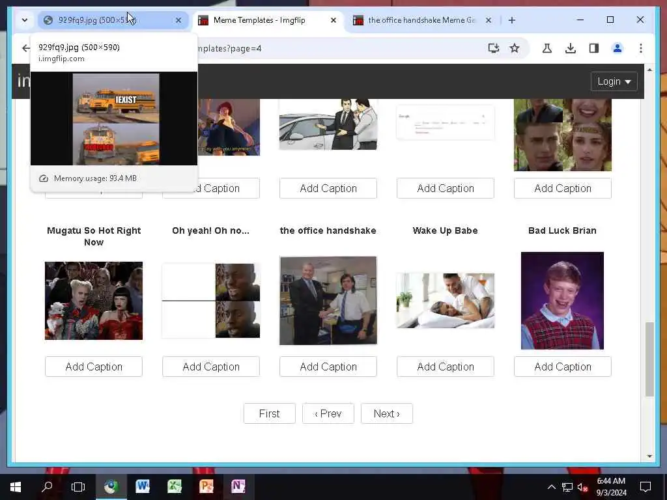Open Chrome Labs flask icon
Viewport: 667px width, 500px height.
pyautogui.click(x=547, y=48)
